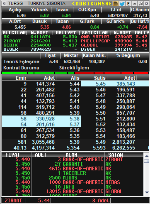Click the T.Lot column header
The image size is (150, 204).
[116, 10]
